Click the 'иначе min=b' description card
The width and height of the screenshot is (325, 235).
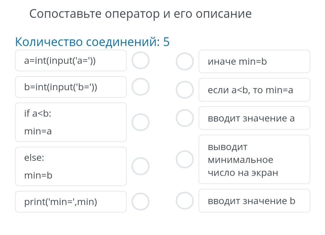pyautogui.click(x=254, y=62)
